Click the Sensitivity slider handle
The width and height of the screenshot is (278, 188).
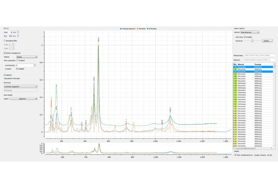[252, 41]
